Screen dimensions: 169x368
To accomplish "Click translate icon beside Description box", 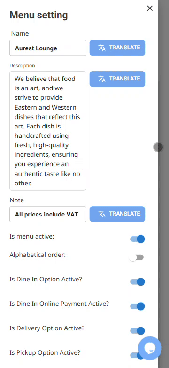I will pos(102,79).
